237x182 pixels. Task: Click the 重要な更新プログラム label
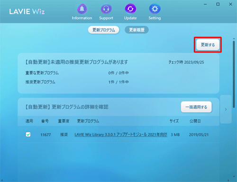pos(42,73)
